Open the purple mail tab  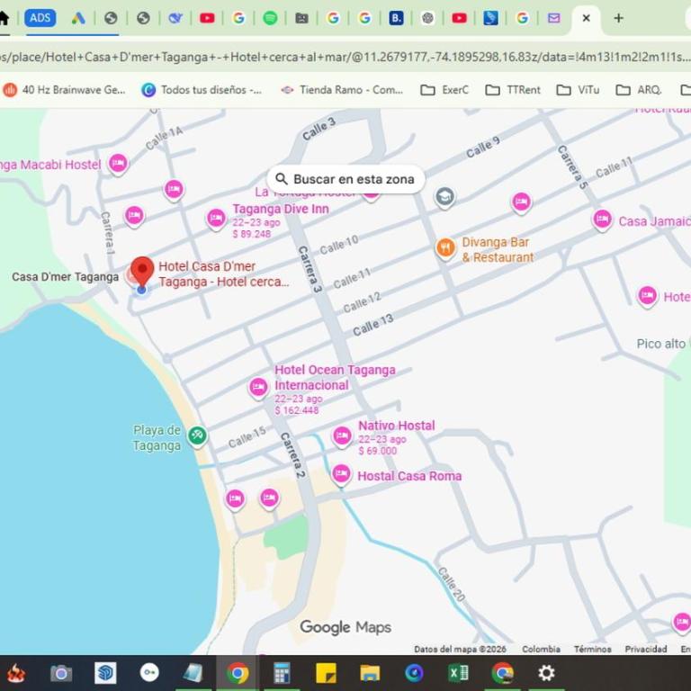click(554, 18)
